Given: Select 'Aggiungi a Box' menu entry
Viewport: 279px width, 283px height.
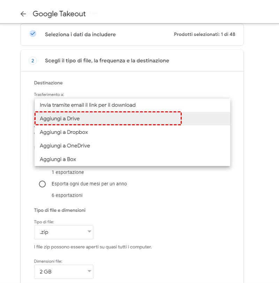Looking at the screenshot, I should pyautogui.click(x=58, y=159).
